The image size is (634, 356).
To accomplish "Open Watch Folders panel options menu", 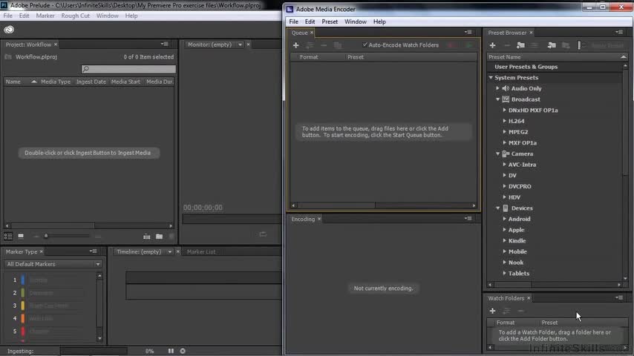I will coord(619,298).
